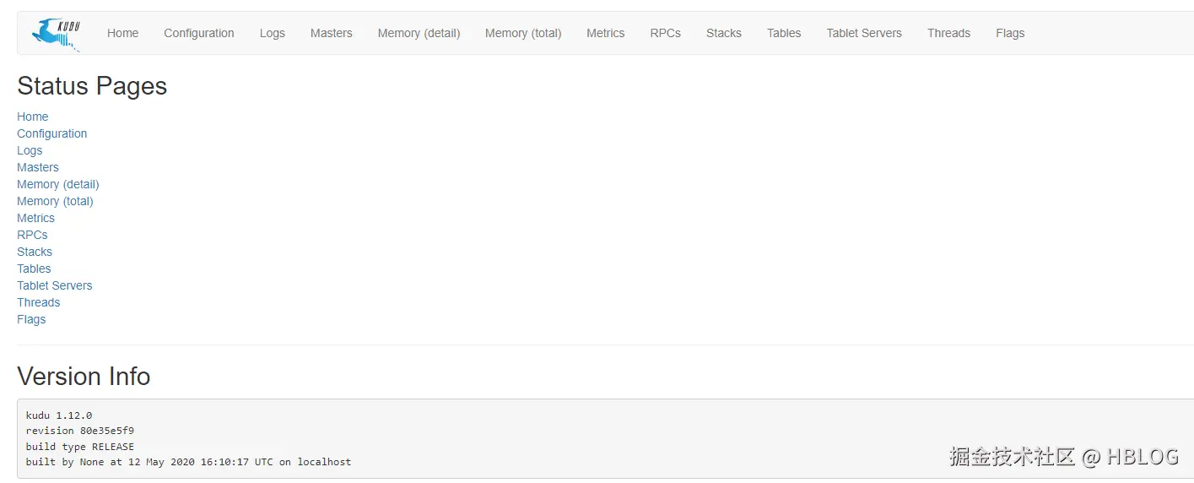Screen dimensions: 1194x483
Task: Open Tablet Servers in the top navbar
Action: (864, 33)
